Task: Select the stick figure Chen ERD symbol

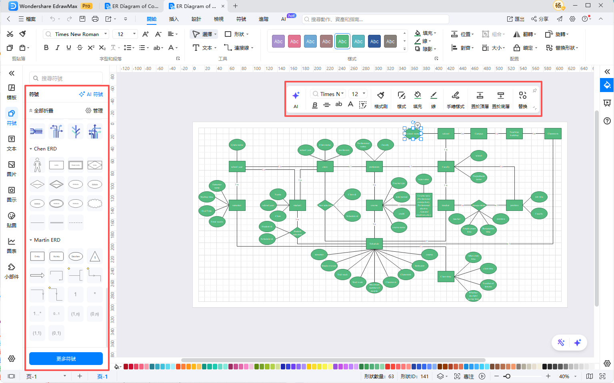Action: (37, 165)
